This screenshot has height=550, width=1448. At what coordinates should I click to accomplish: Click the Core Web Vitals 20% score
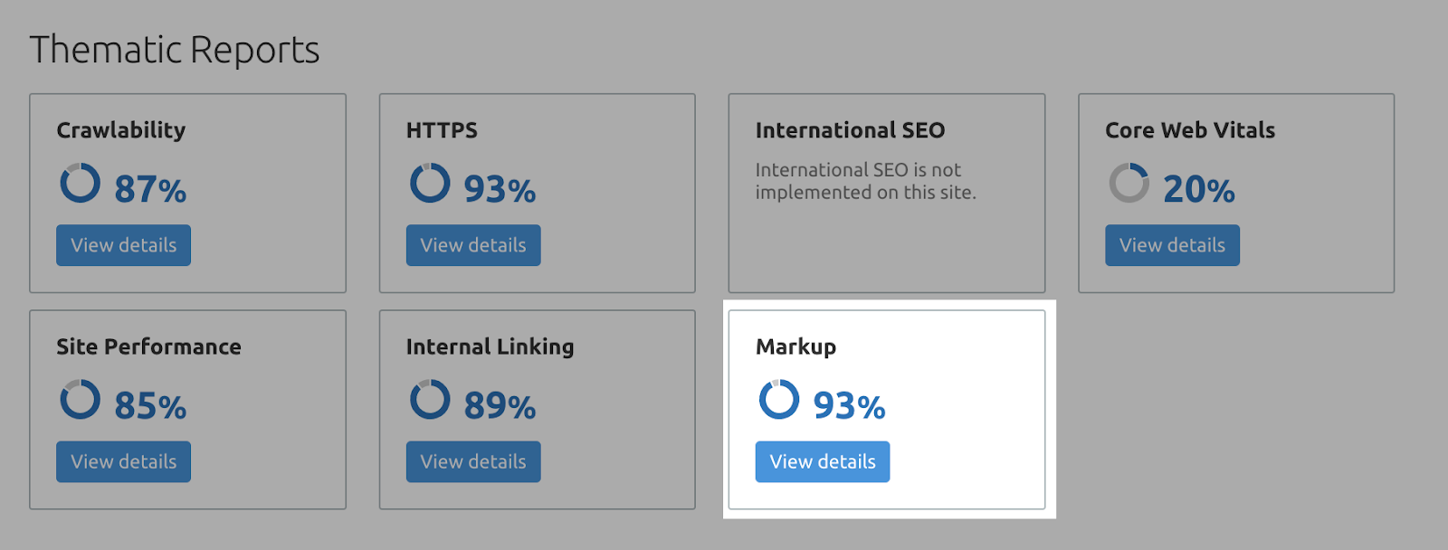(1198, 190)
